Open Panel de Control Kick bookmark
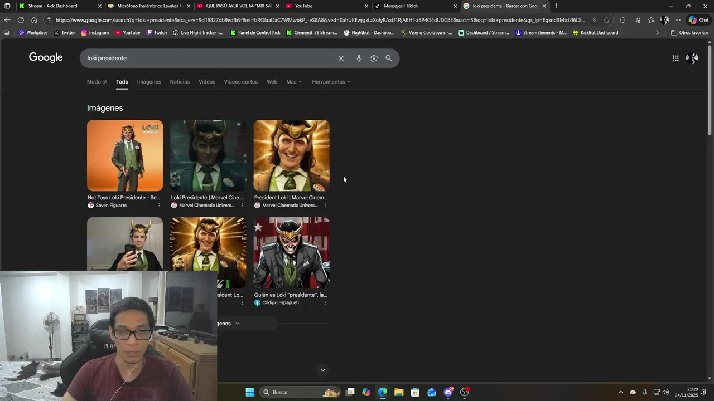Viewport: 714px width, 401px height. 255,33
